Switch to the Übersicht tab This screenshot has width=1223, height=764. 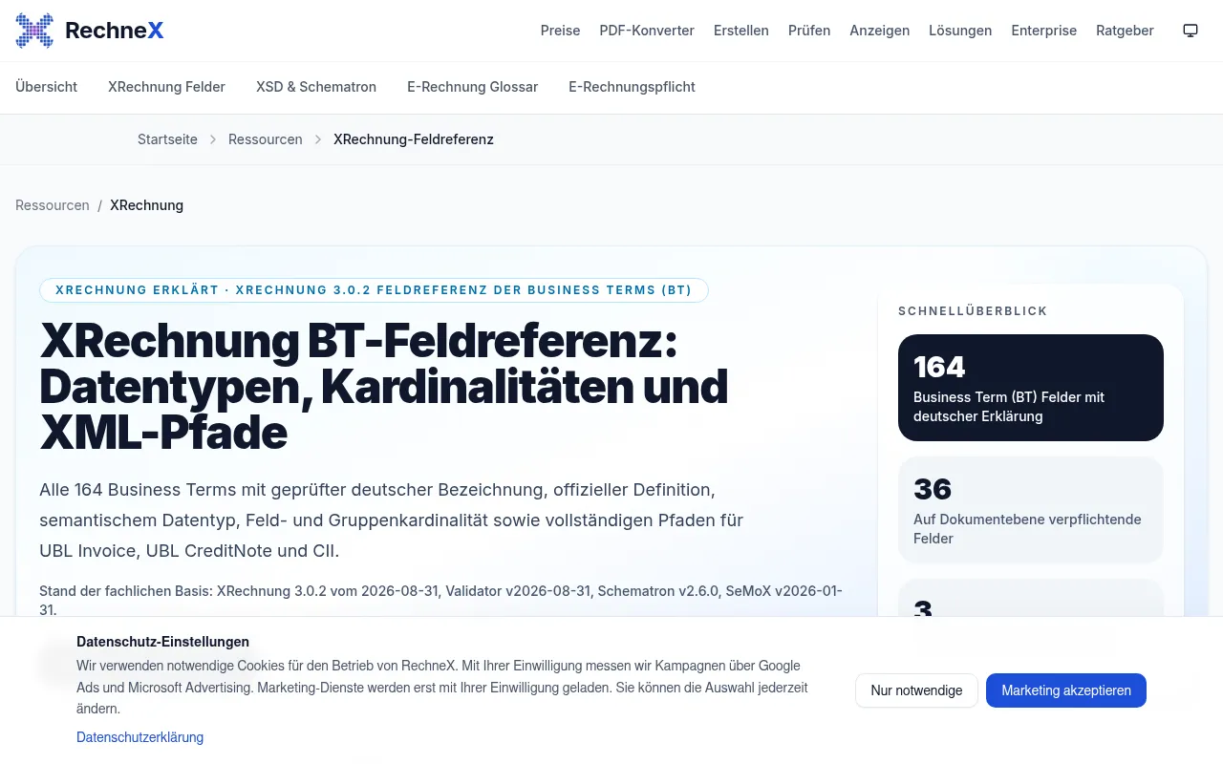click(x=46, y=87)
